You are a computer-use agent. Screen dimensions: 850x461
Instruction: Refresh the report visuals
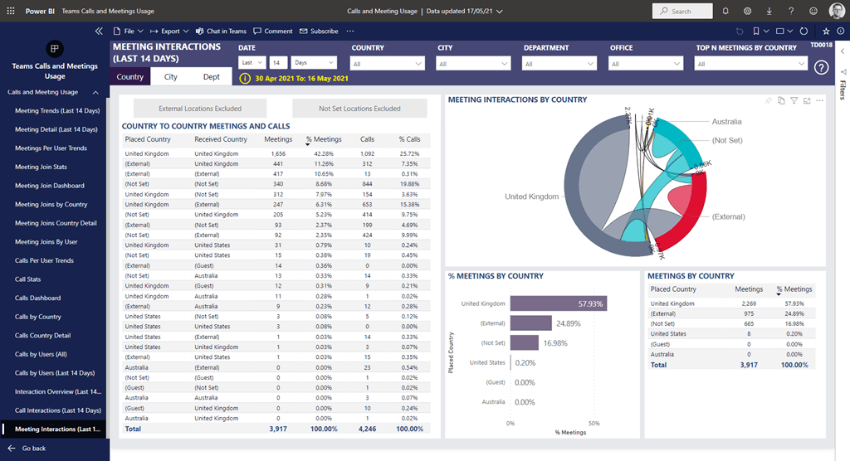[804, 31]
